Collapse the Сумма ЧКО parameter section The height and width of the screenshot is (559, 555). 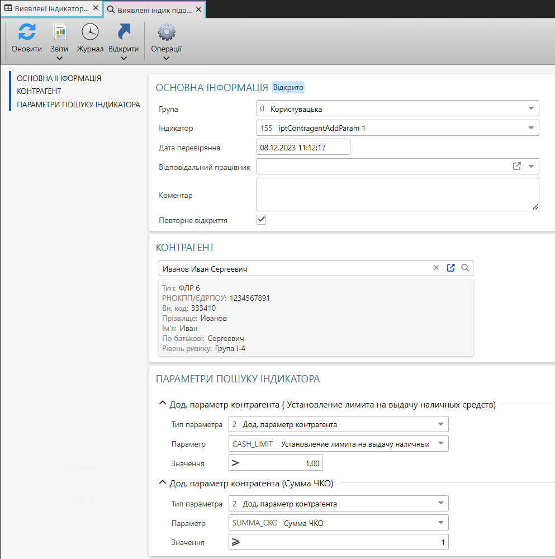(x=163, y=484)
